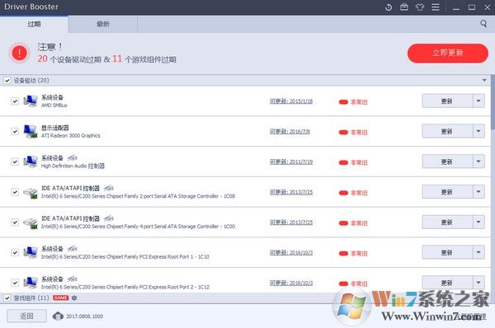The image size is (495, 328).
Task: Click the GAME badge icon
Action: (x=60, y=298)
